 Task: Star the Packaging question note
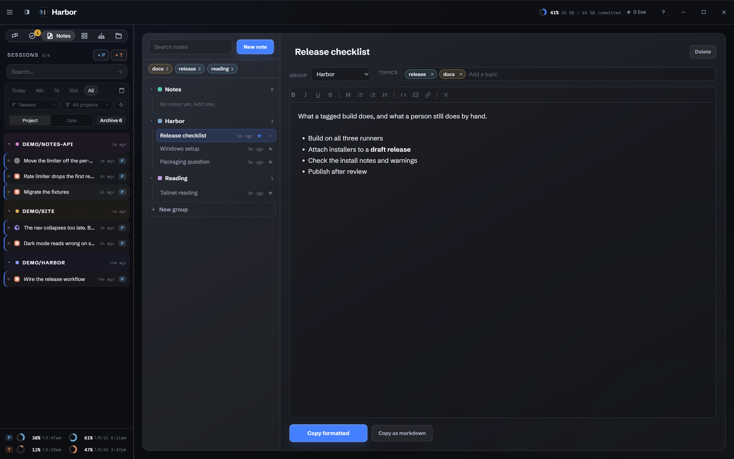click(x=270, y=162)
